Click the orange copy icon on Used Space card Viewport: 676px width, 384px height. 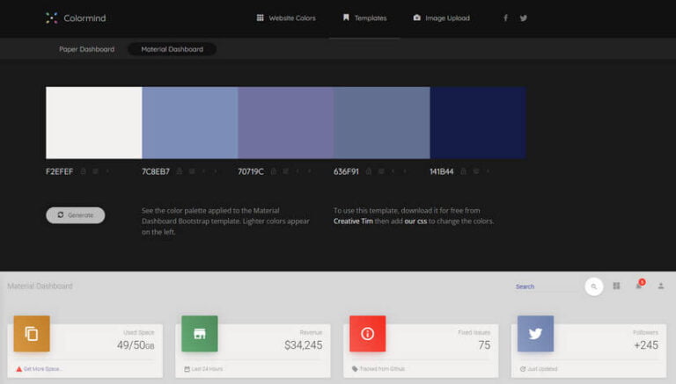click(x=32, y=334)
